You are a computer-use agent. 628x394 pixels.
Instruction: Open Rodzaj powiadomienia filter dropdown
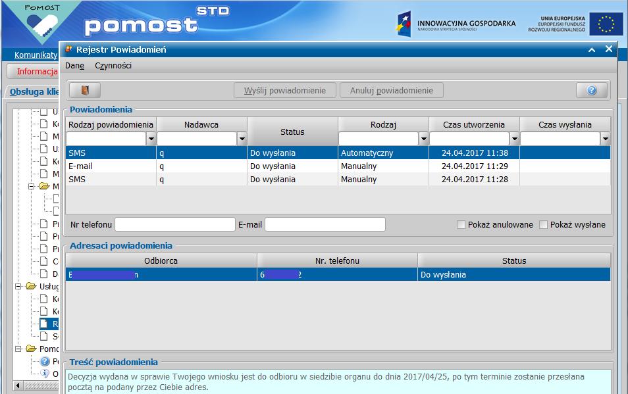(x=151, y=139)
